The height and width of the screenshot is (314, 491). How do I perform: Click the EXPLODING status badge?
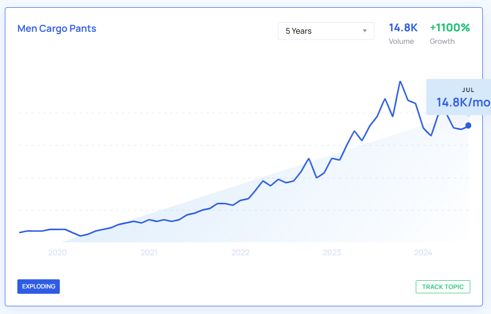(x=39, y=287)
